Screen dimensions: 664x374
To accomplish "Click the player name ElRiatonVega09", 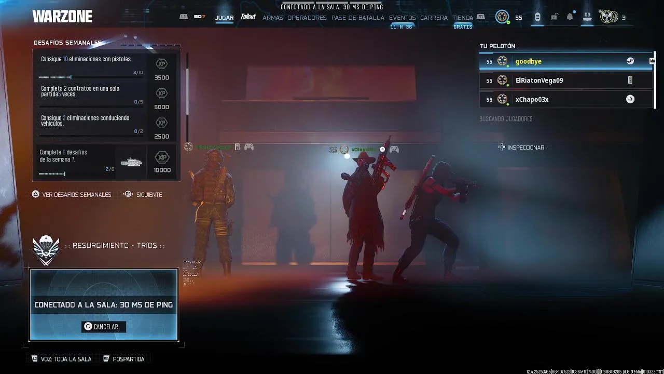I will pyautogui.click(x=539, y=81).
